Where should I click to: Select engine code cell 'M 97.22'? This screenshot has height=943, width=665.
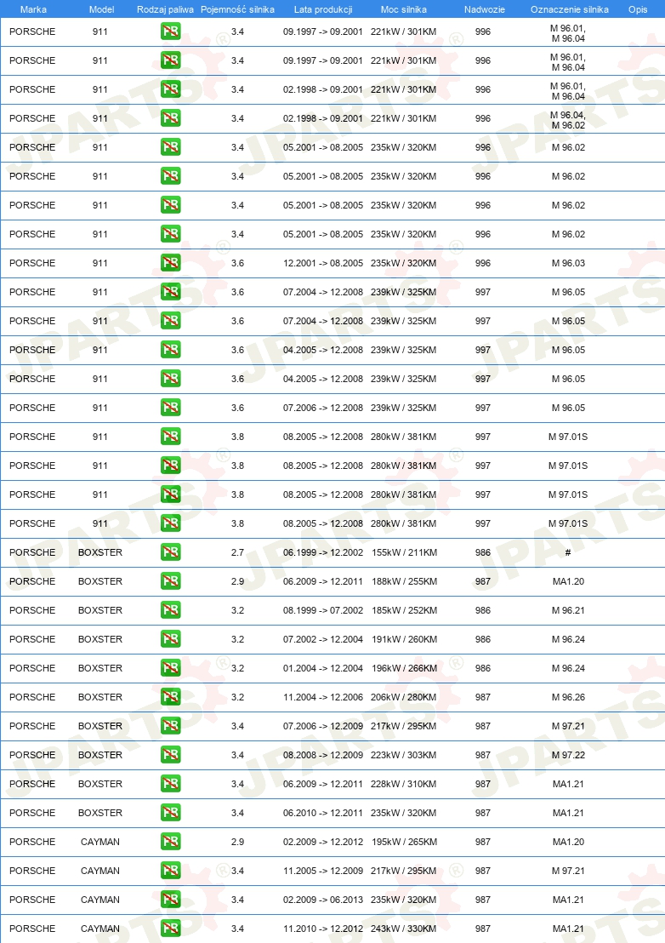[x=568, y=755]
